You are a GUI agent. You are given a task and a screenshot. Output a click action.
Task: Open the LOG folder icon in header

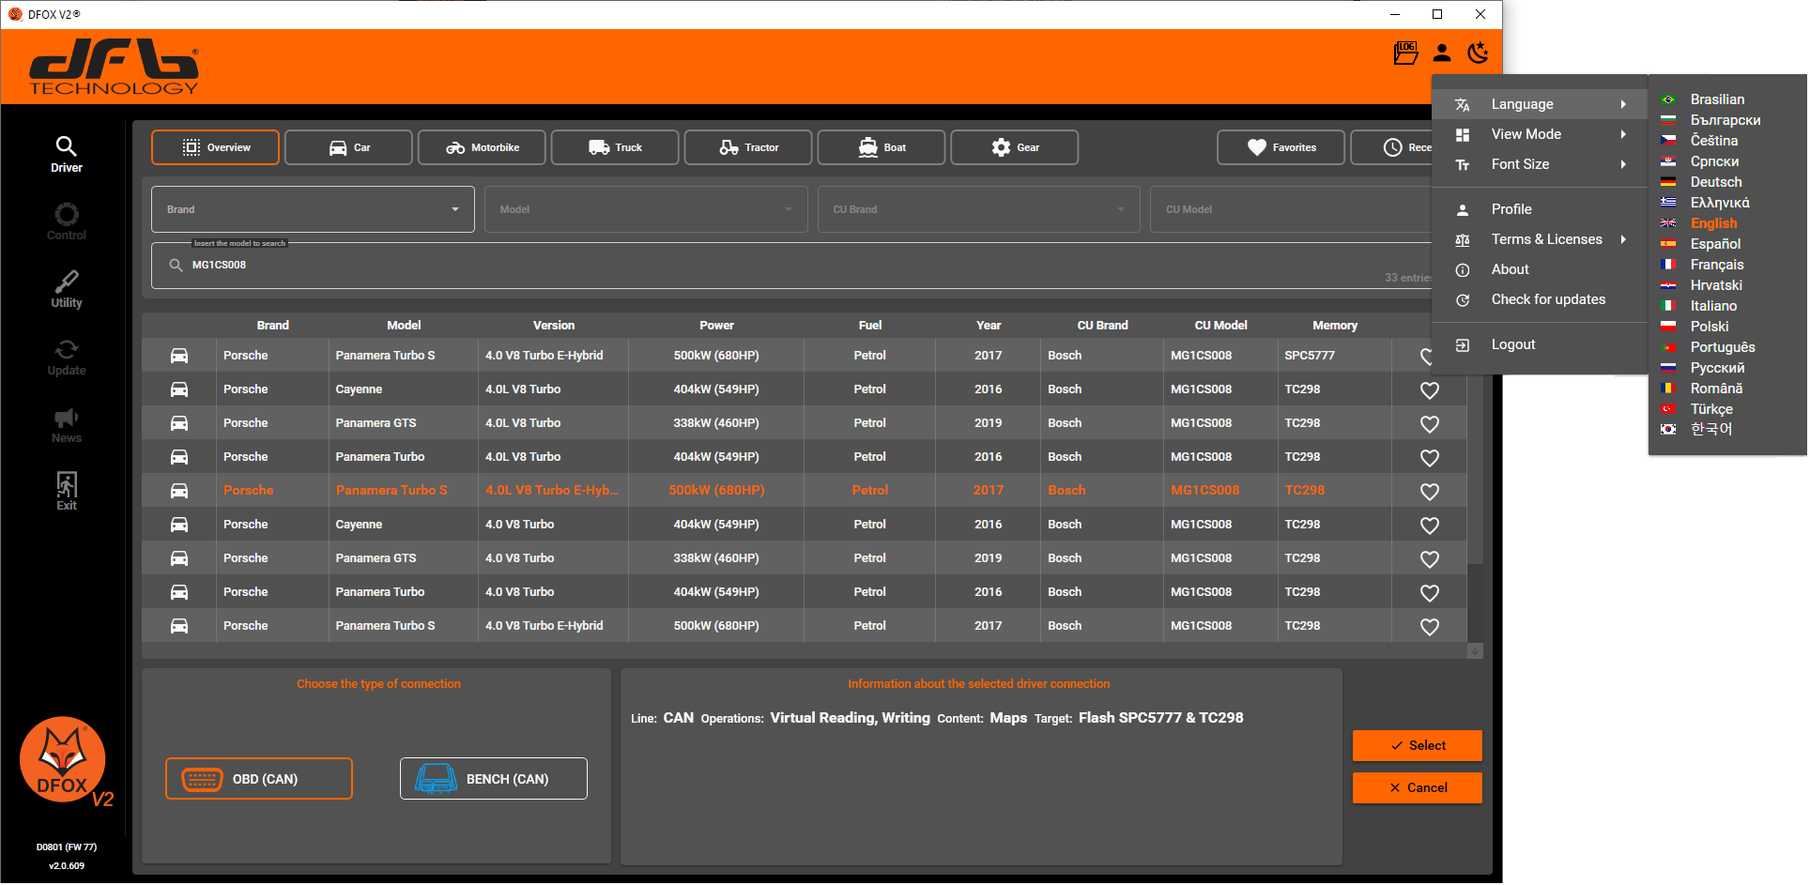point(1405,53)
